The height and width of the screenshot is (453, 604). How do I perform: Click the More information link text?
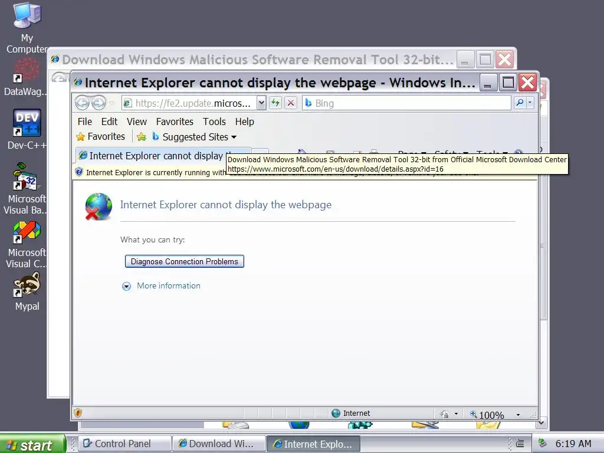point(169,286)
